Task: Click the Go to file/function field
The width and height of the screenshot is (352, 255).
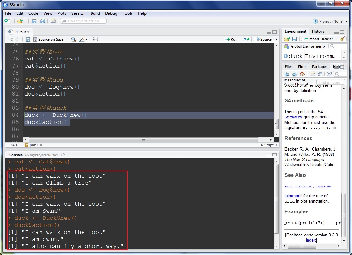Action: [x=83, y=21]
